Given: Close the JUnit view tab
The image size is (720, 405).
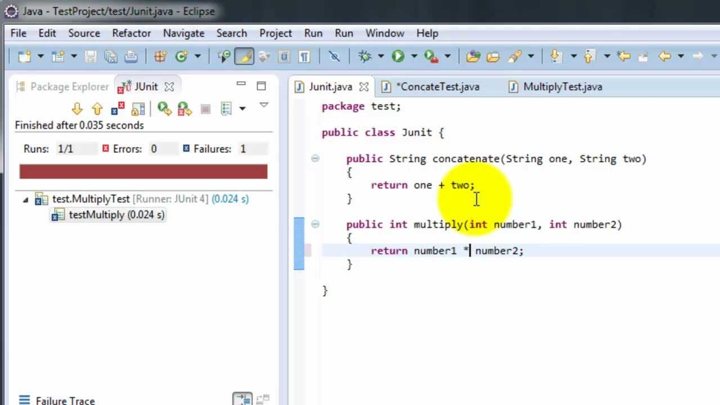Looking at the screenshot, I should (169, 87).
